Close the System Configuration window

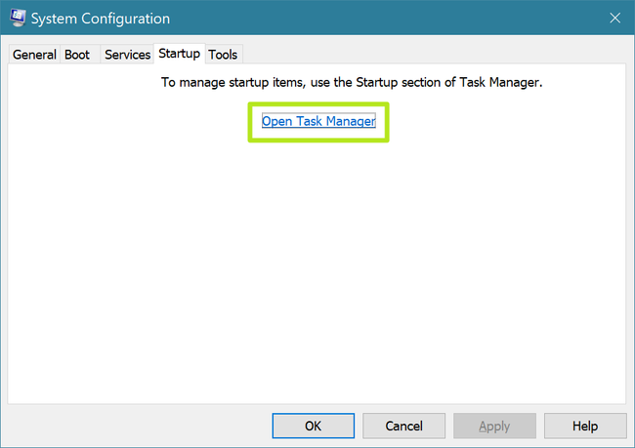click(614, 18)
